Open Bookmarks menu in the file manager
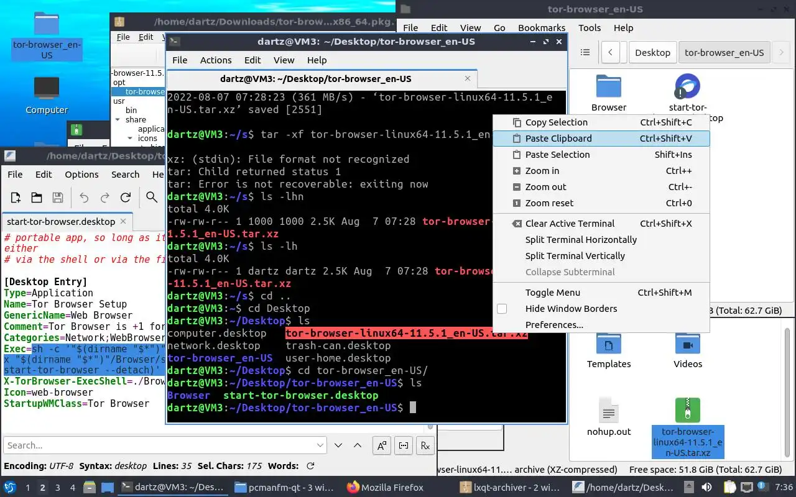Image resolution: width=796 pixels, height=497 pixels. click(x=542, y=28)
